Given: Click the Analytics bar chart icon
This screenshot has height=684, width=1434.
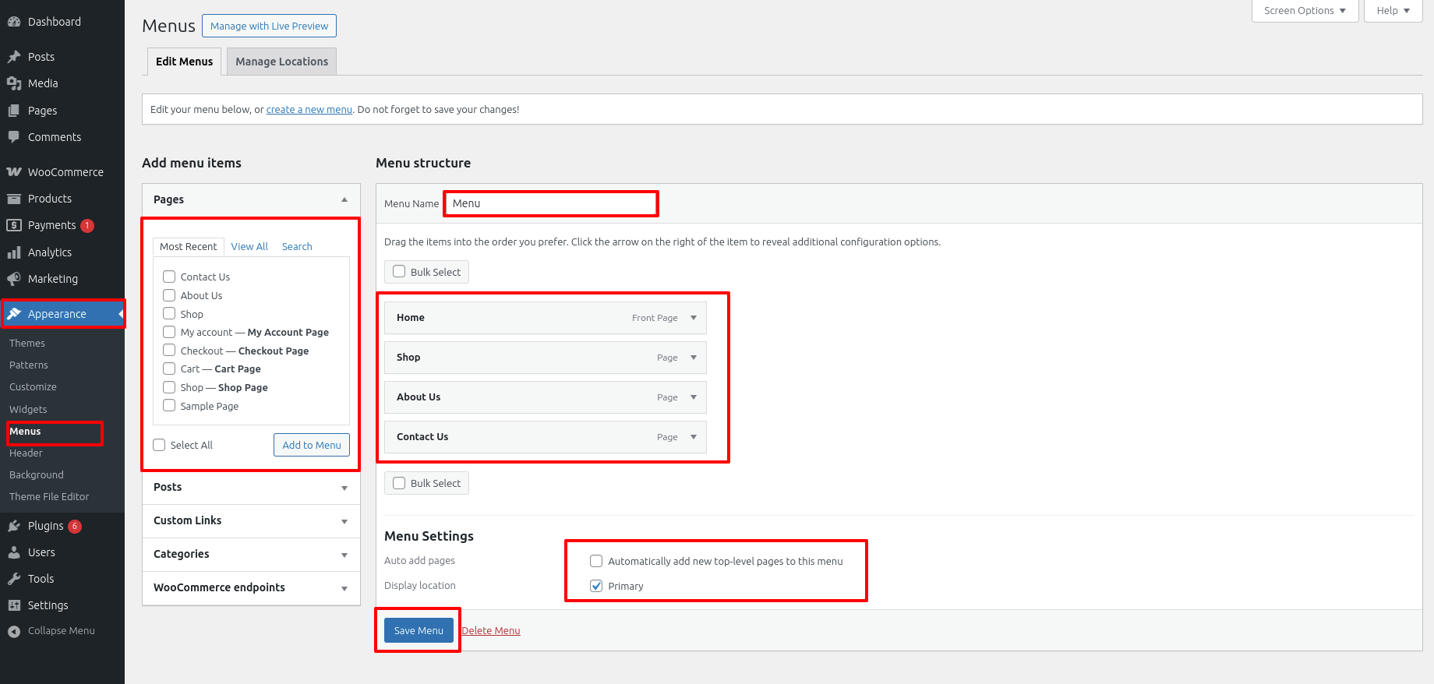Looking at the screenshot, I should (14, 252).
